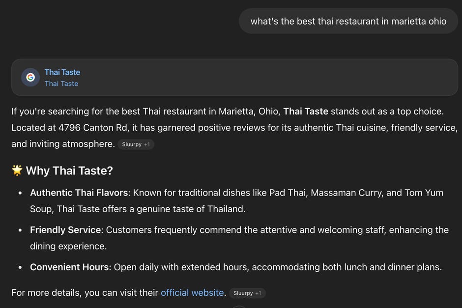The height and width of the screenshot is (308, 462).
Task: Click the star emoji before "Why Thai Taste?"
Action: pos(17,170)
